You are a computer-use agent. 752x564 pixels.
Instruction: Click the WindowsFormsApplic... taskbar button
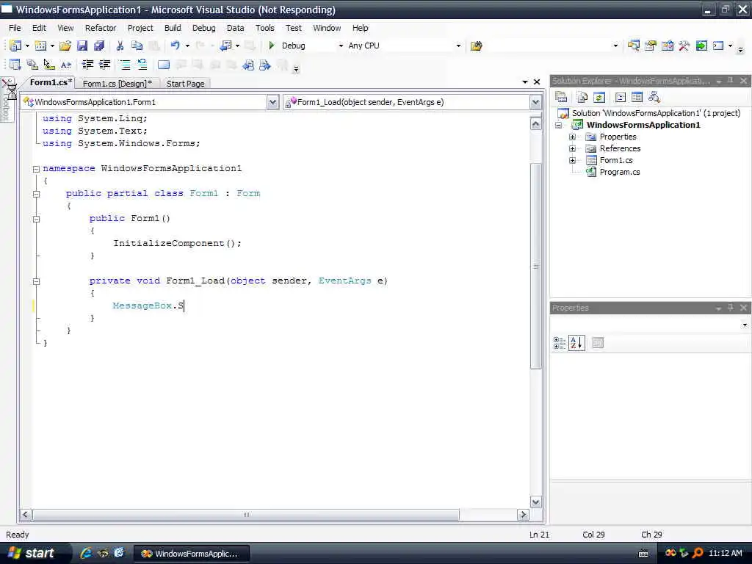click(x=192, y=554)
